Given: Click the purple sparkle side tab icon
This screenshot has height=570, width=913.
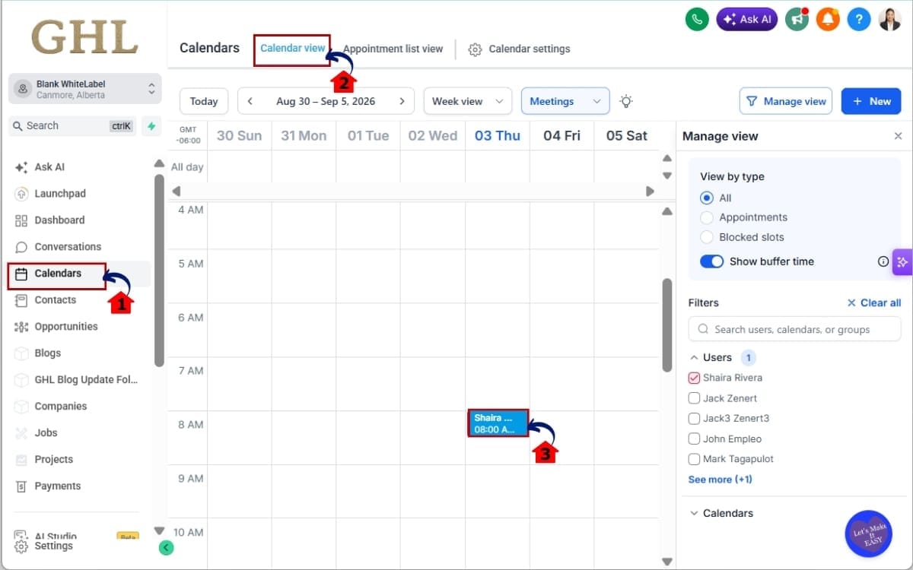Looking at the screenshot, I should pyautogui.click(x=902, y=261).
